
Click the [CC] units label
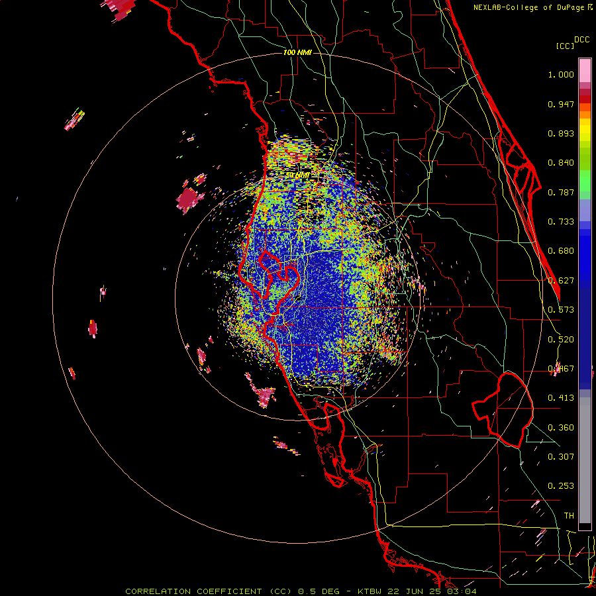coord(565,46)
